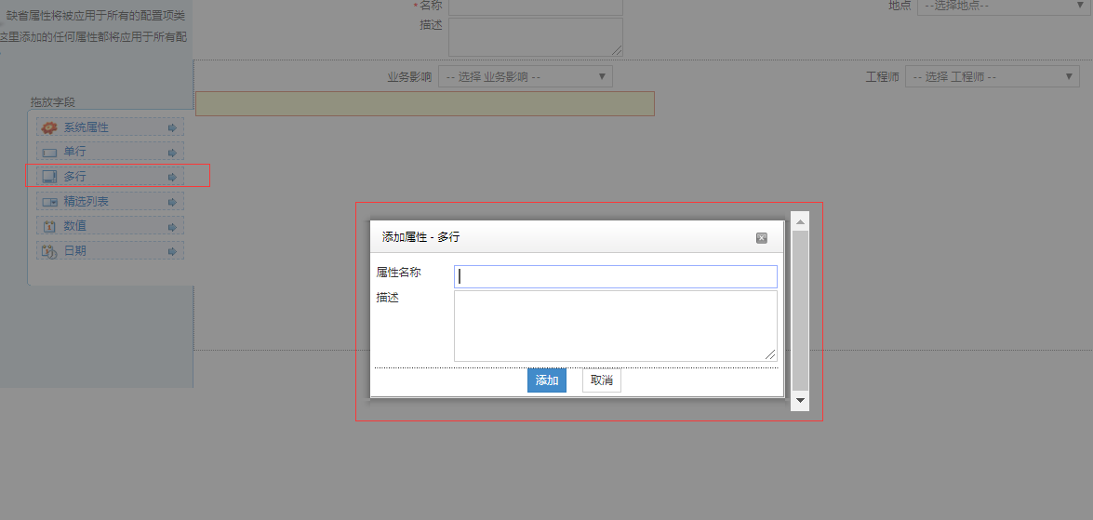This screenshot has height=520, width=1093.
Task: Select the 日期 field label
Action: (x=75, y=252)
